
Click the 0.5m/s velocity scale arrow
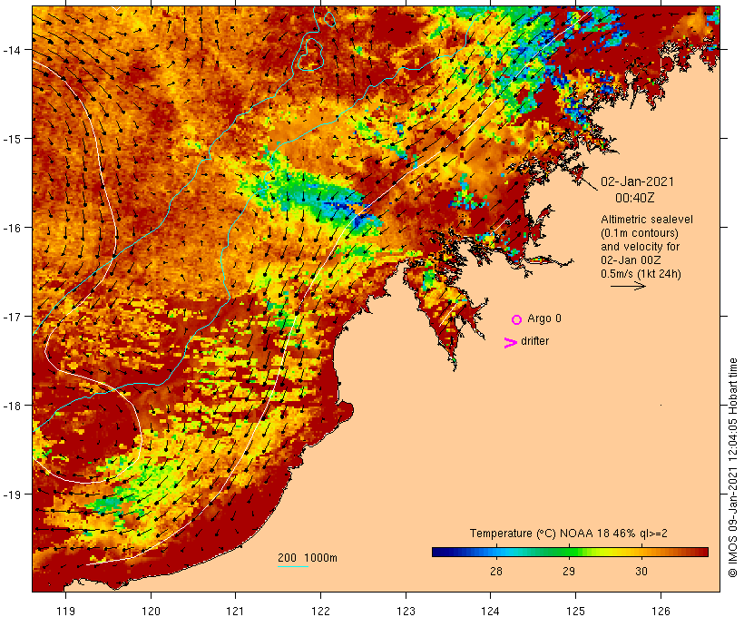pyautogui.click(x=628, y=286)
